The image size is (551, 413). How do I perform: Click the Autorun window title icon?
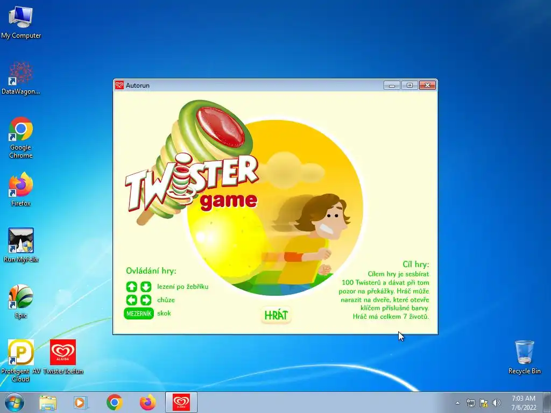coord(119,86)
